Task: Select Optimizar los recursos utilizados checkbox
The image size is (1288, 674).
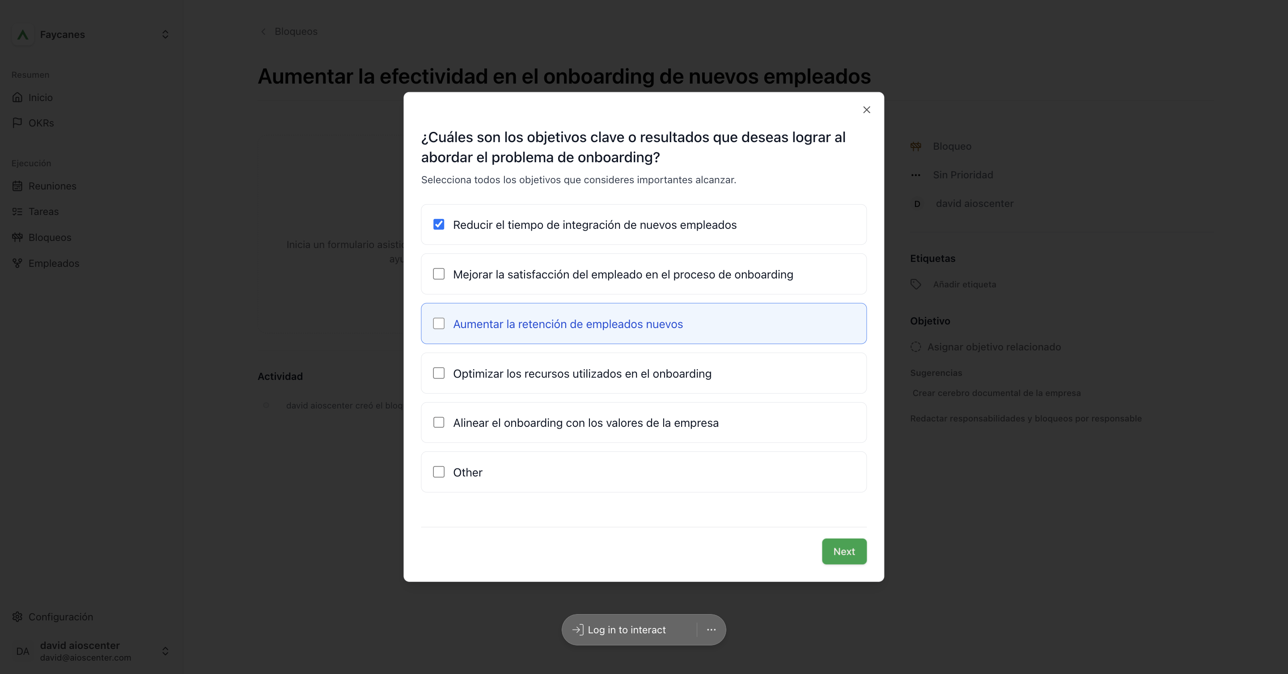Action: click(438, 373)
